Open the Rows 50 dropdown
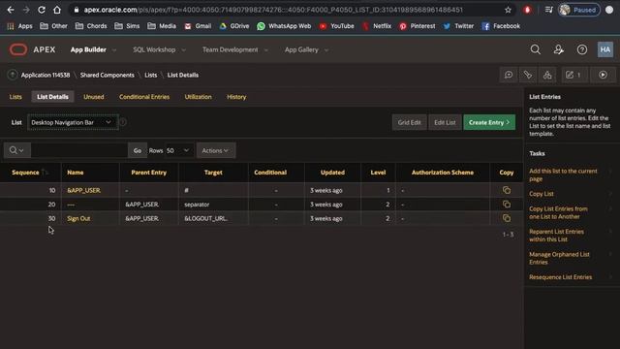 click(x=178, y=150)
